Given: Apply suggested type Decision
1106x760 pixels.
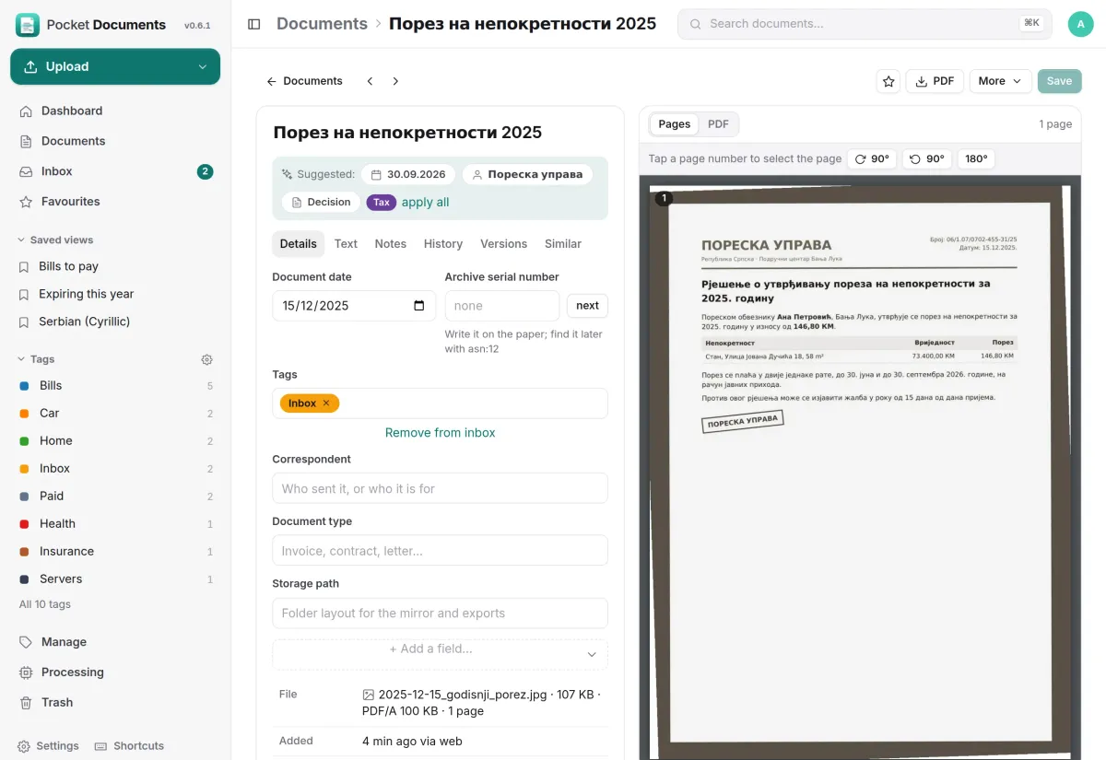Looking at the screenshot, I should pyautogui.click(x=321, y=203).
